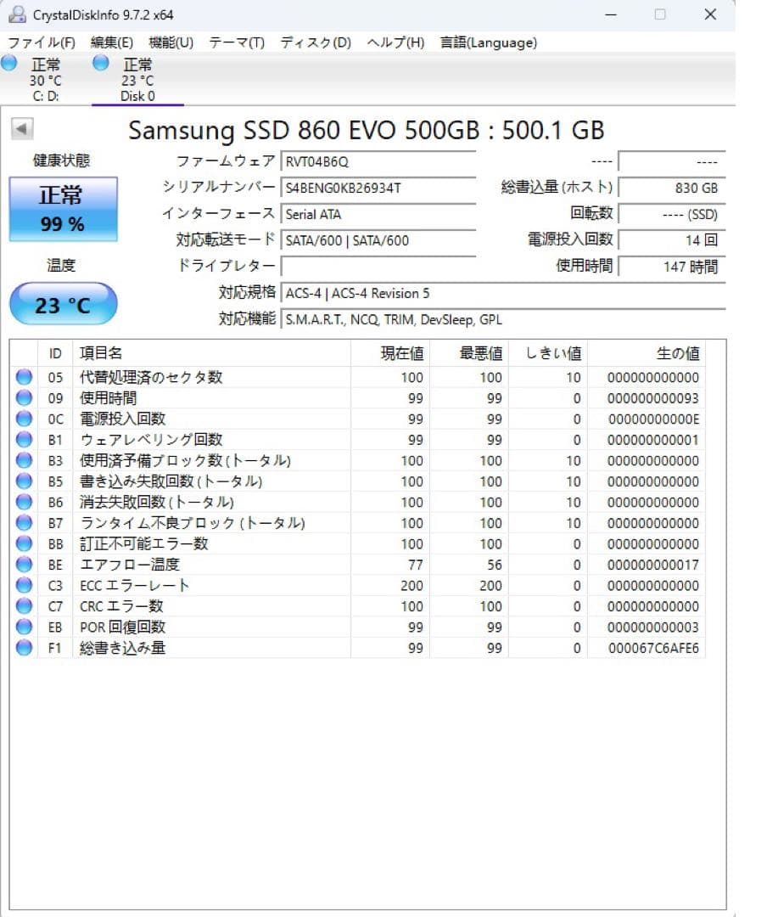Click the raw value 000067C6AFE6
Screen dimensions: 767x917
(x=653, y=648)
